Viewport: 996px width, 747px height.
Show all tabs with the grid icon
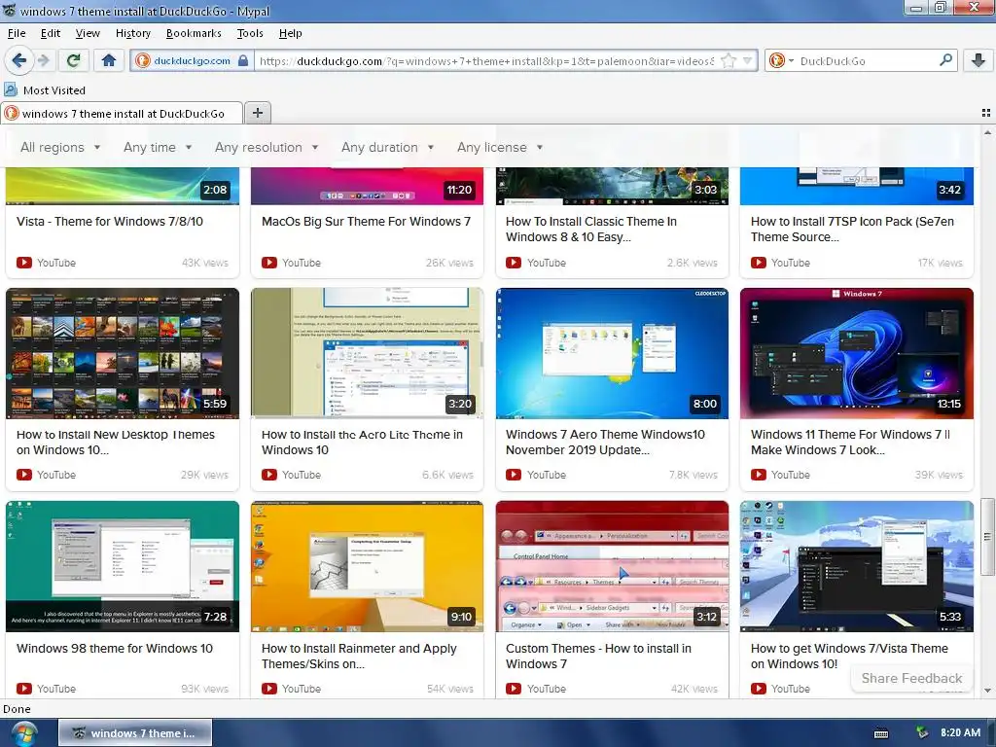[986, 113]
